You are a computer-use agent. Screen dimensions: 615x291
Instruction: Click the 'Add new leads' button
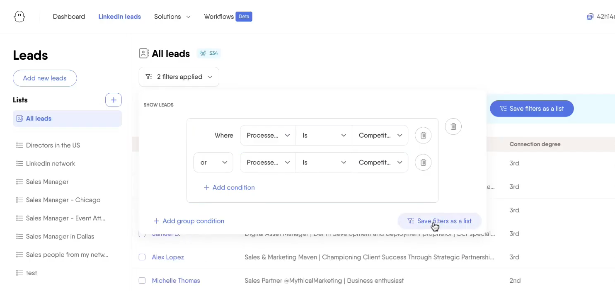tap(44, 78)
